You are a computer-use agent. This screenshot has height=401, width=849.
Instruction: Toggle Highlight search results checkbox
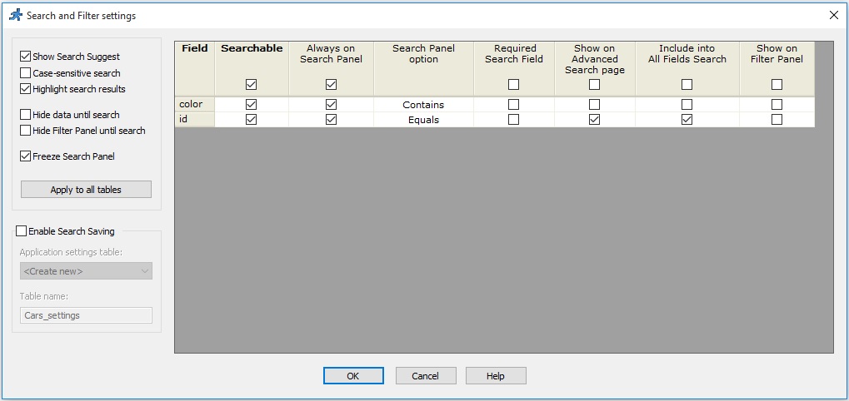pyautogui.click(x=25, y=89)
